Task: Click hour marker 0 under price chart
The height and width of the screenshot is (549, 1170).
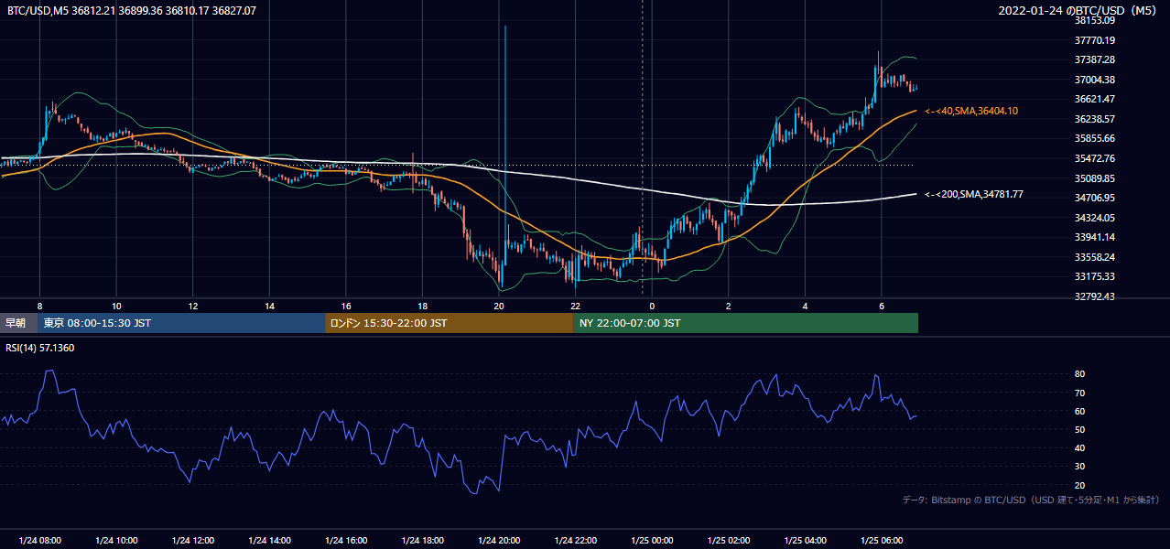Action: [652, 306]
